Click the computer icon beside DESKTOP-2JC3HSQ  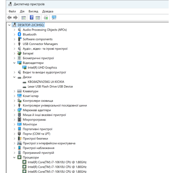[14, 25]
